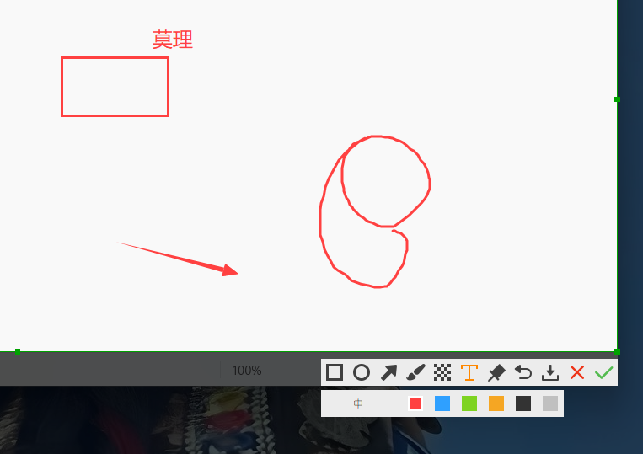Viewport: 643px width, 454px height.
Task: Choose the blue color swatch
Action: (442, 403)
